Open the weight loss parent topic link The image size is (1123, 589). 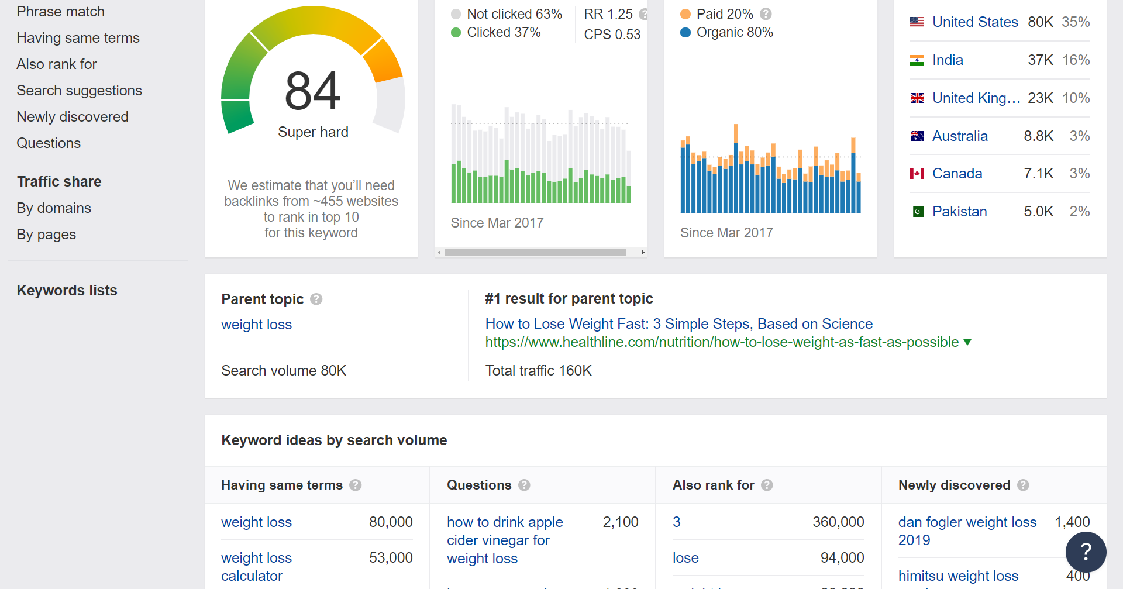pyautogui.click(x=256, y=325)
